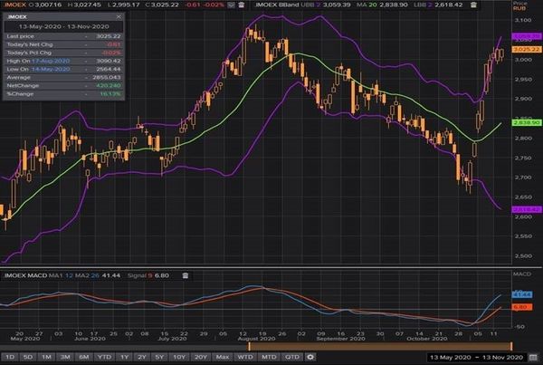
Task: Choose the Max time range
Action: (x=222, y=357)
